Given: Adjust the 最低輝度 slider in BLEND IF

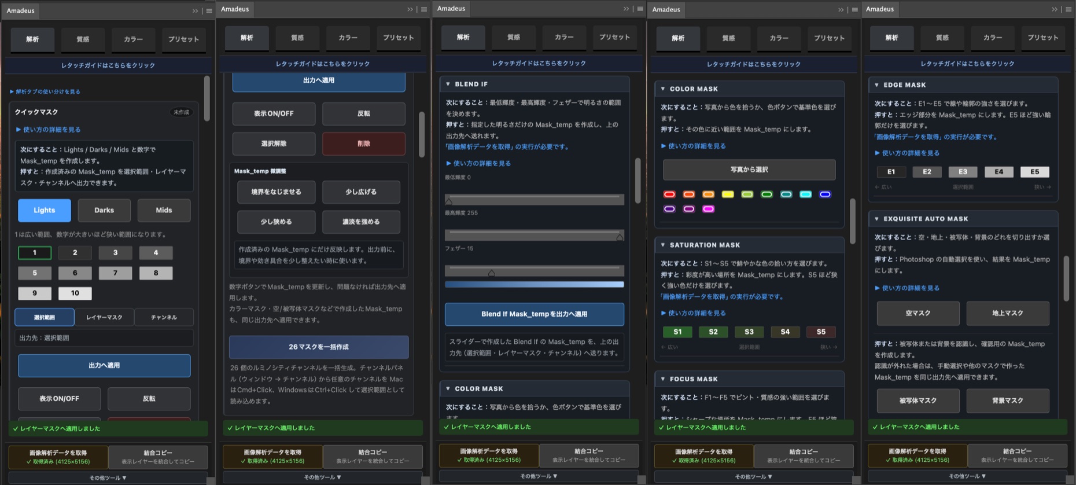Looking at the screenshot, I should point(535,200).
